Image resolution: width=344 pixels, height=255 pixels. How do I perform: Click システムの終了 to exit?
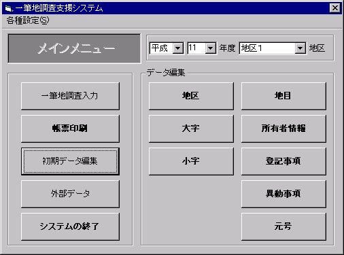[x=70, y=226]
